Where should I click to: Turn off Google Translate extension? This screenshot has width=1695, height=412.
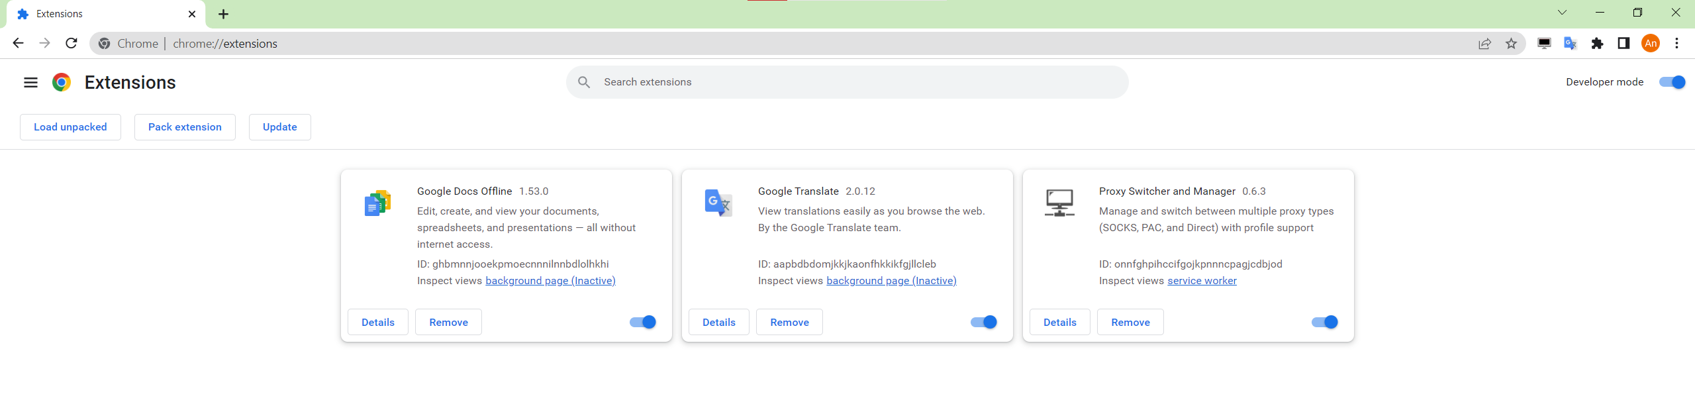(984, 322)
